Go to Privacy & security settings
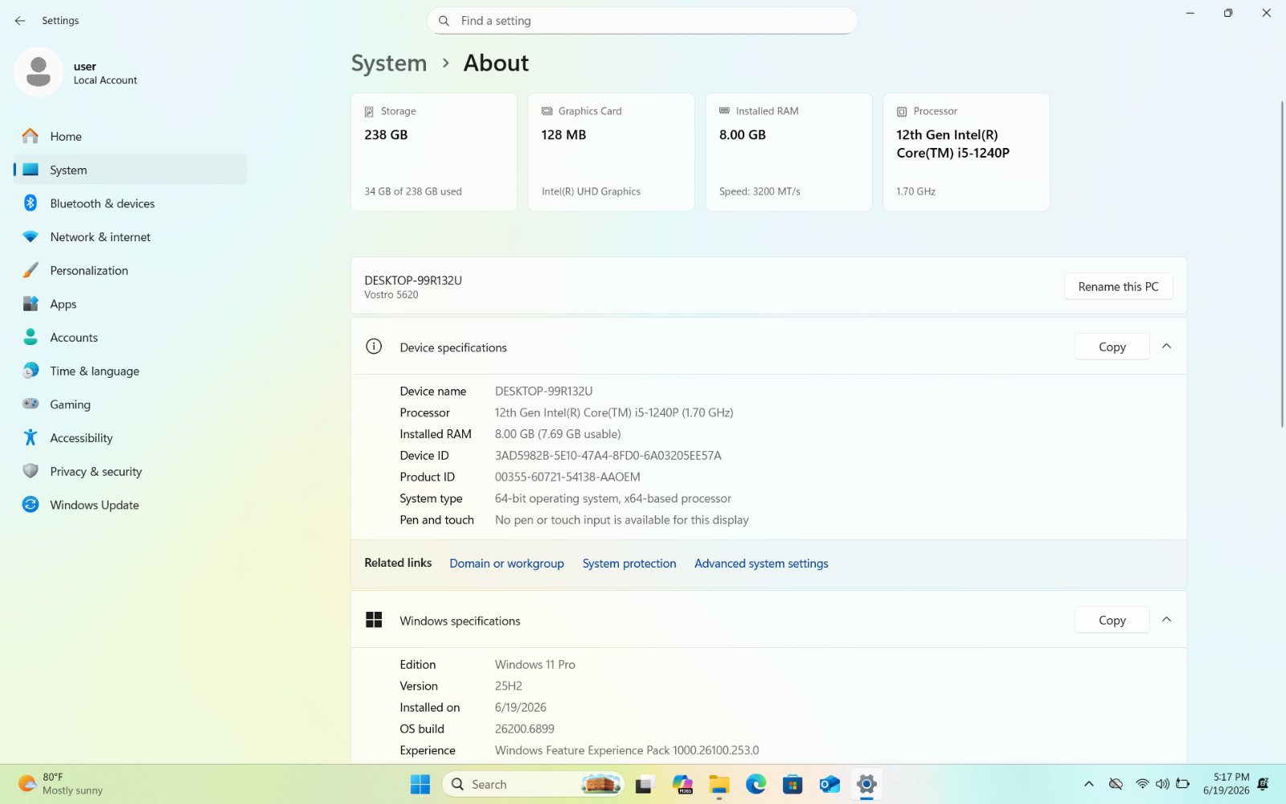The width and height of the screenshot is (1286, 804). (130, 472)
